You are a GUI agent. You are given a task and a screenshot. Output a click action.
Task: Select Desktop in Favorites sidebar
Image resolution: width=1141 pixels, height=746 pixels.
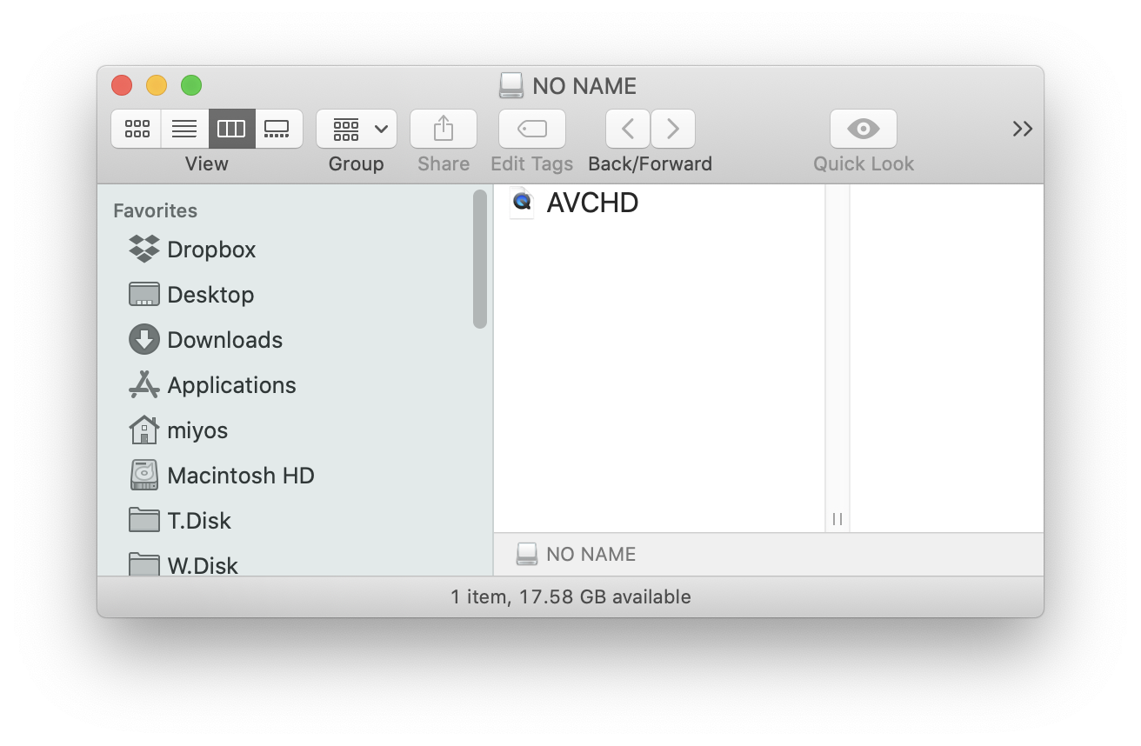click(210, 295)
